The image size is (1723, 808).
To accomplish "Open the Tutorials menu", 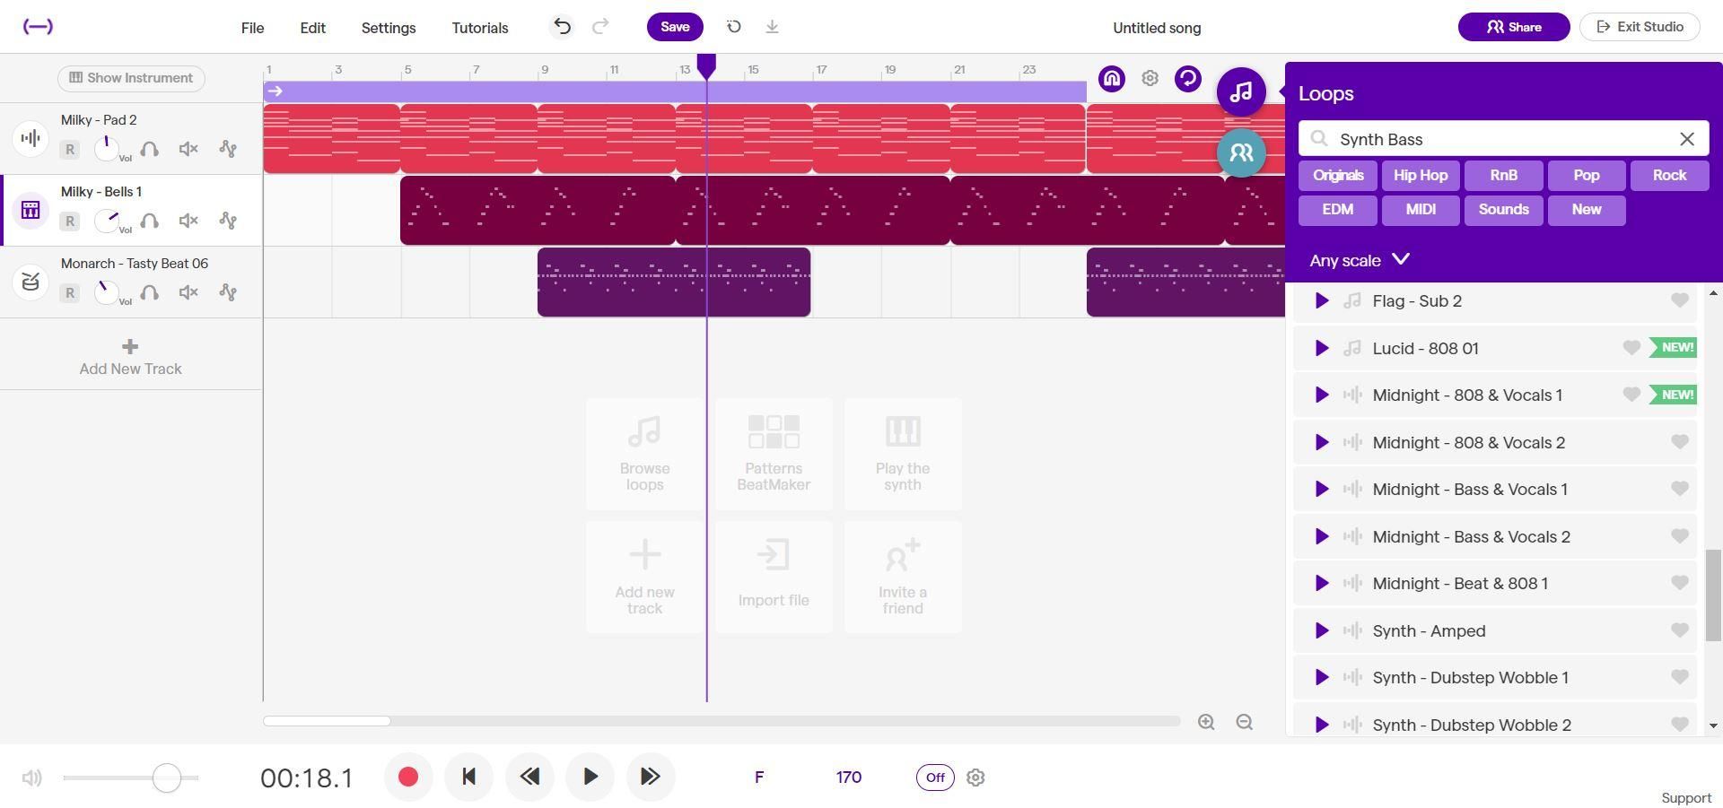I will (479, 28).
